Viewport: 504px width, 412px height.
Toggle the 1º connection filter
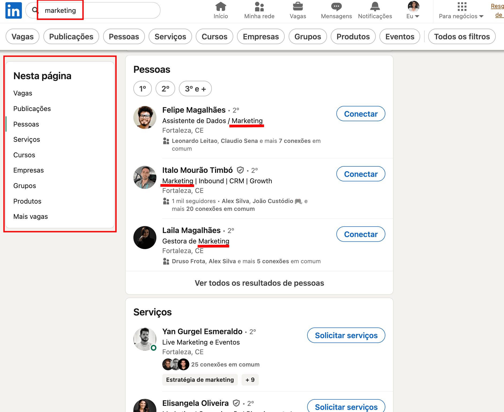(x=142, y=89)
